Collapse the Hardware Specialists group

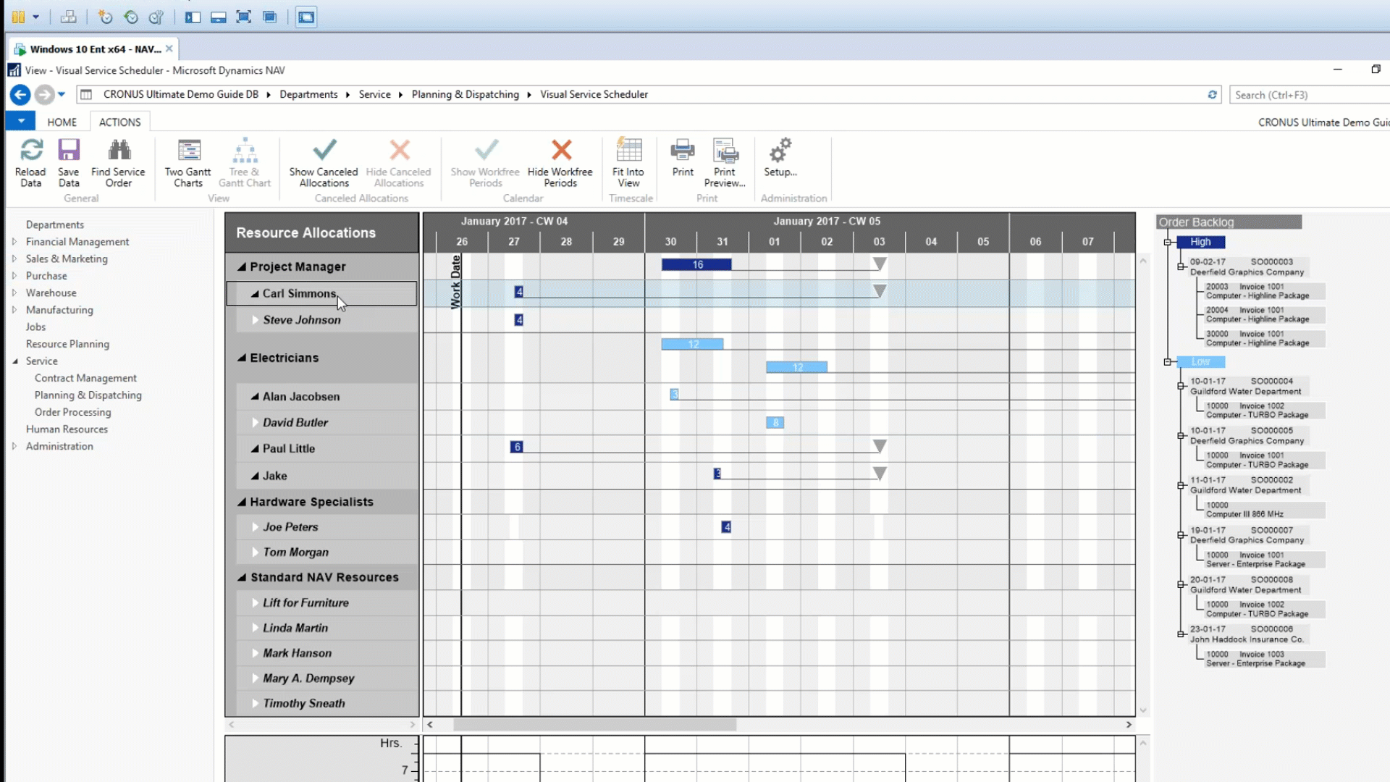[242, 501]
